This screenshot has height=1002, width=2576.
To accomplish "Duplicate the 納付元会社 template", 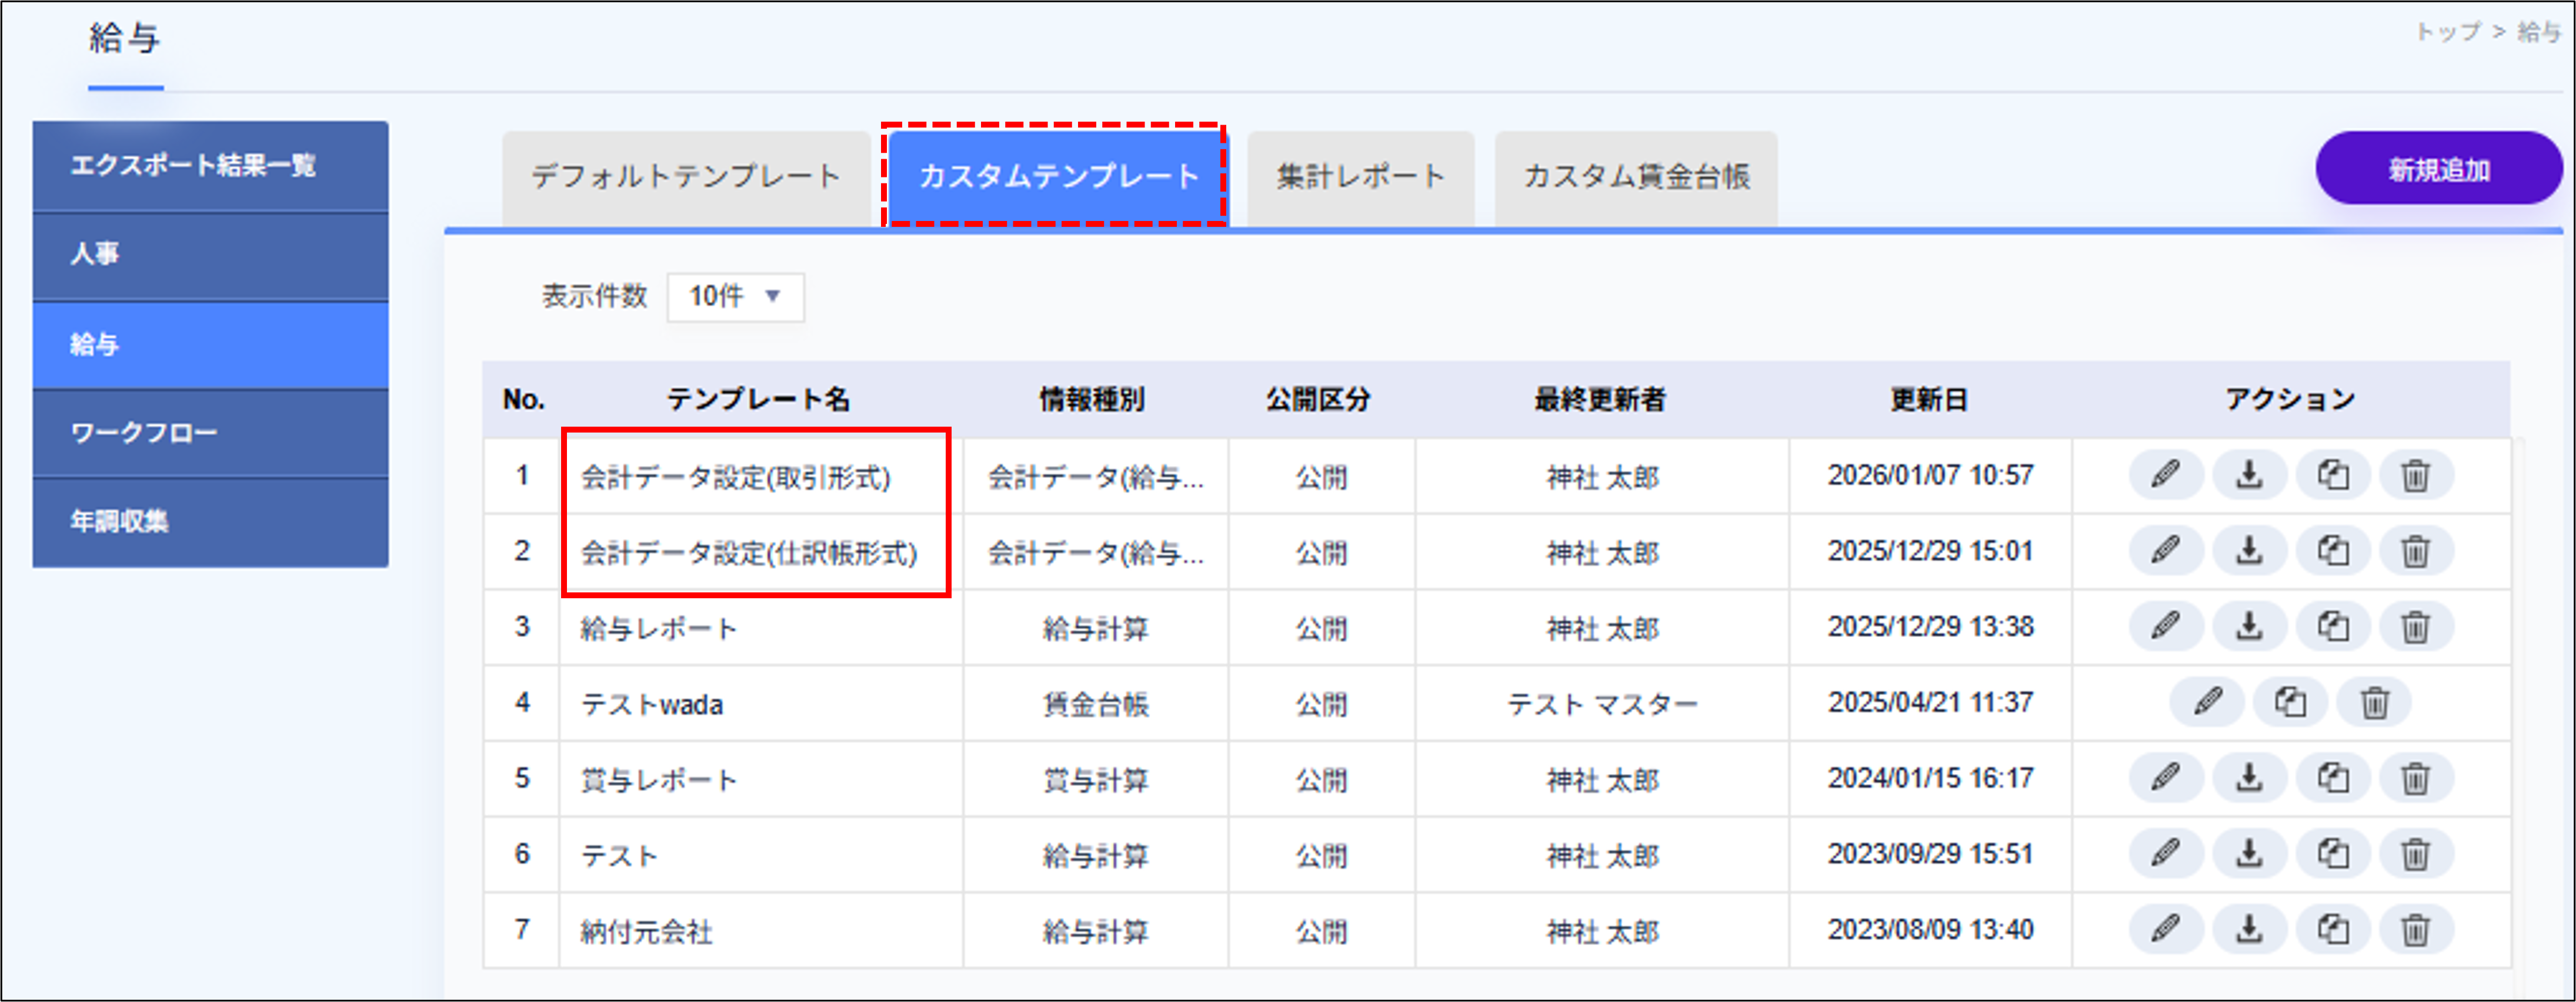I will tap(2333, 930).
